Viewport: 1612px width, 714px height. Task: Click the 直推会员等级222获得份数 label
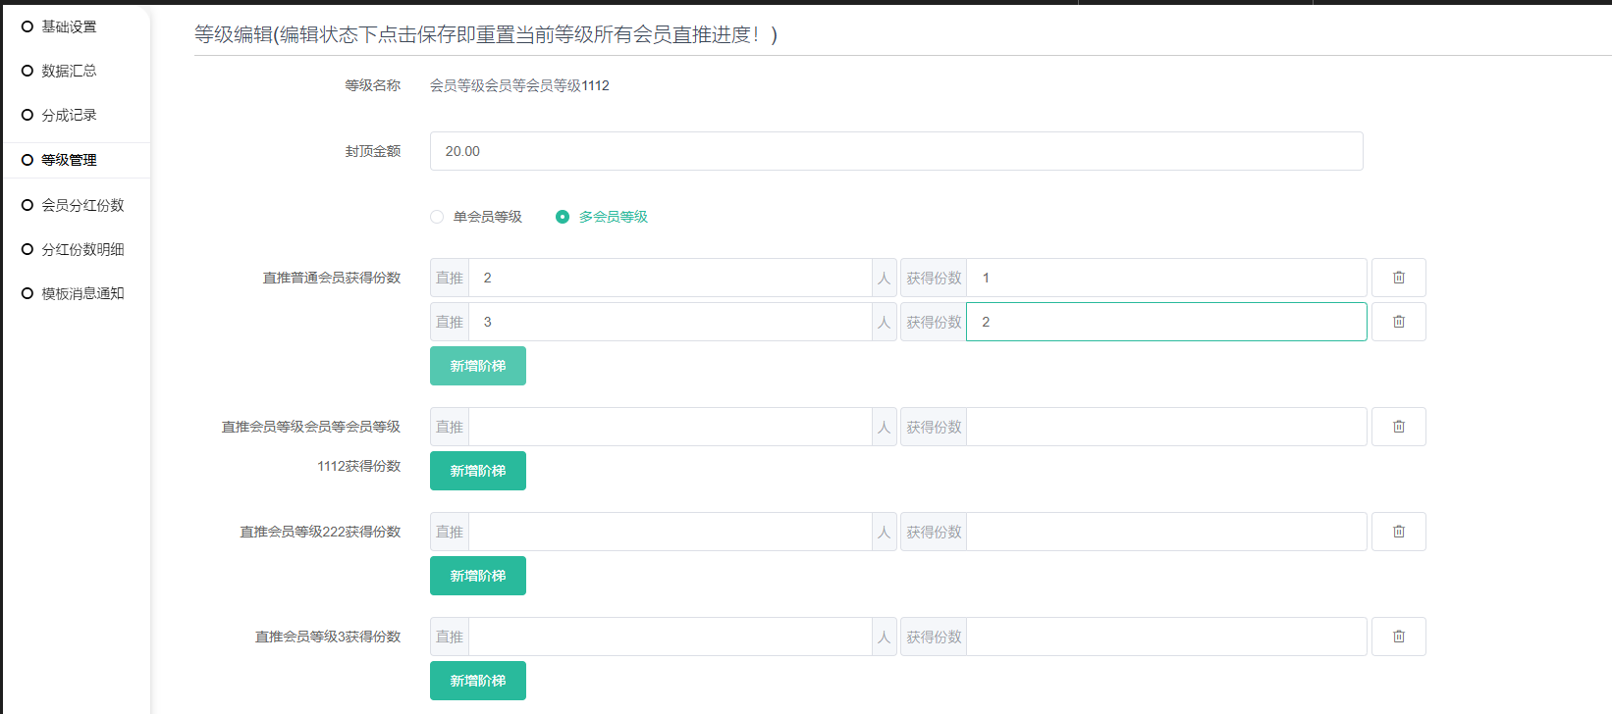click(x=321, y=532)
